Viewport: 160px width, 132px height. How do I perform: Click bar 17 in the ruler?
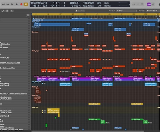click(61, 14)
